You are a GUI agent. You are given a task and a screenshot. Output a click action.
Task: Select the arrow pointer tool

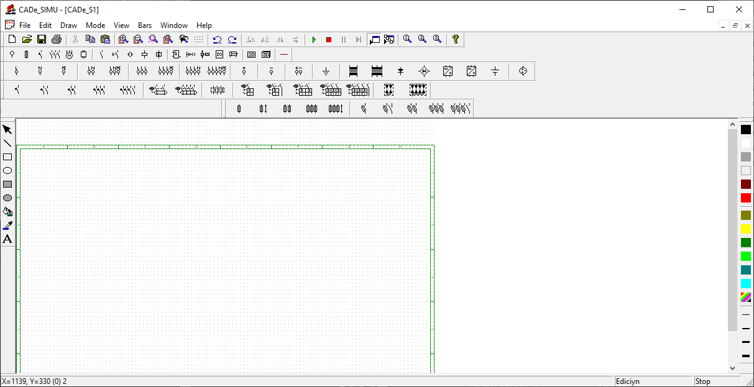point(7,130)
